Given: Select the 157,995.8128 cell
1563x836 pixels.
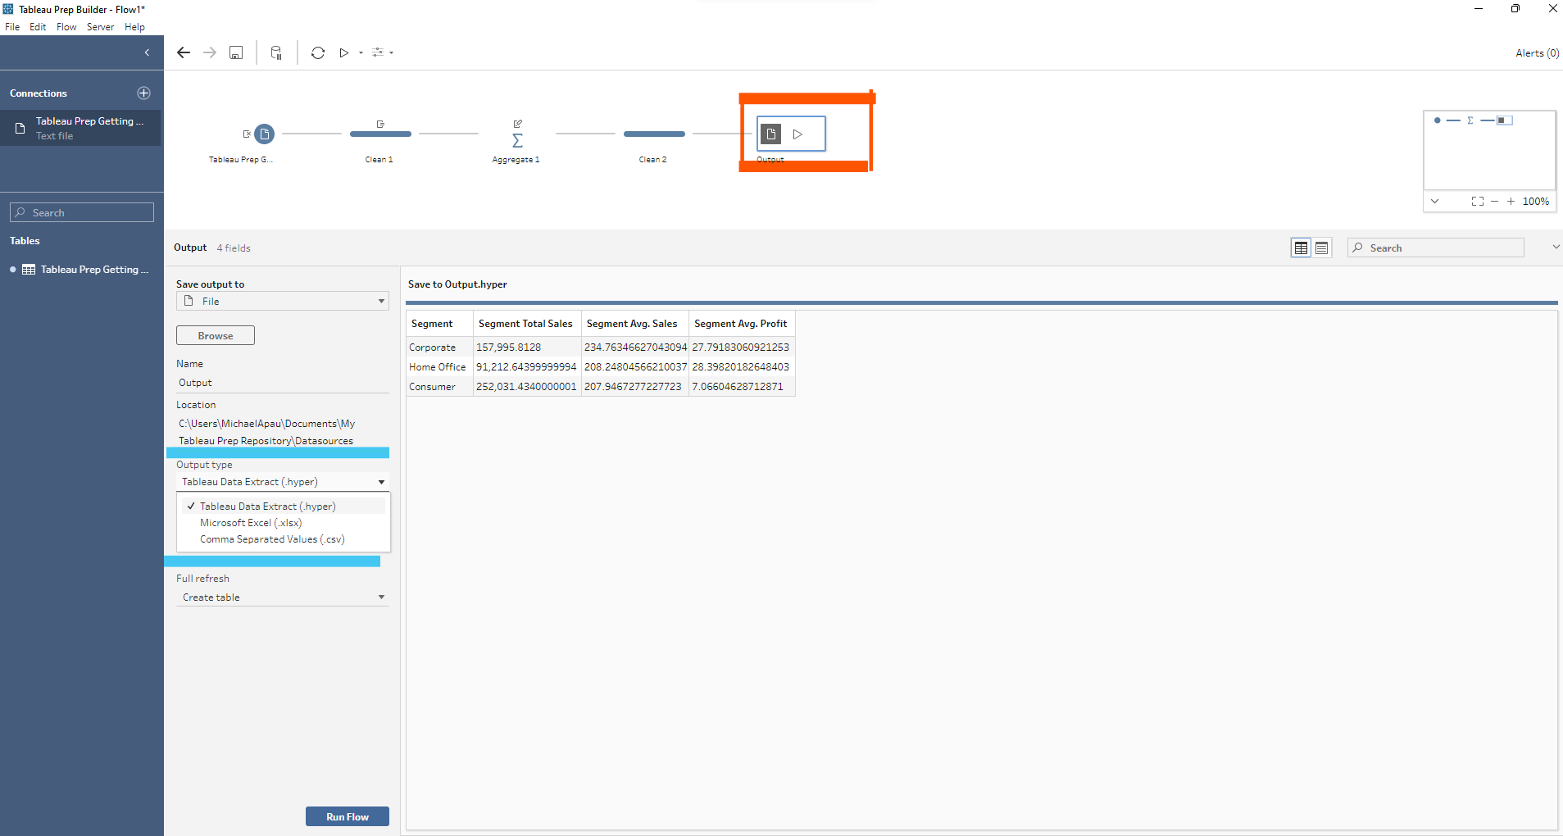Looking at the screenshot, I should [527, 348].
